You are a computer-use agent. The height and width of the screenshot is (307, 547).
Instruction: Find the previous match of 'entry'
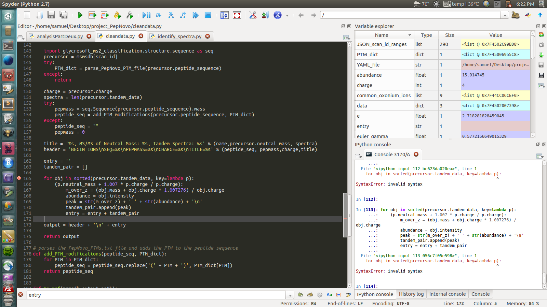click(301, 295)
